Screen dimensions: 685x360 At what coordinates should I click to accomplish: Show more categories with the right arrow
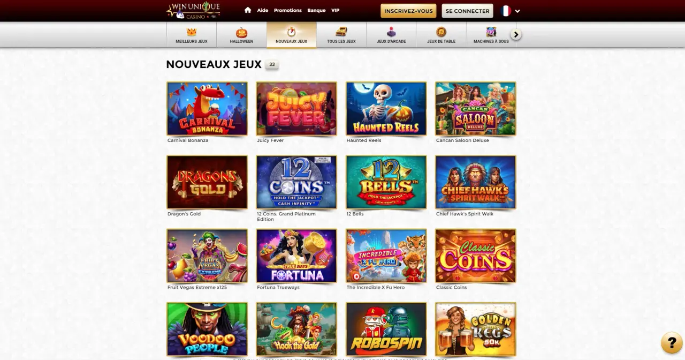click(516, 35)
